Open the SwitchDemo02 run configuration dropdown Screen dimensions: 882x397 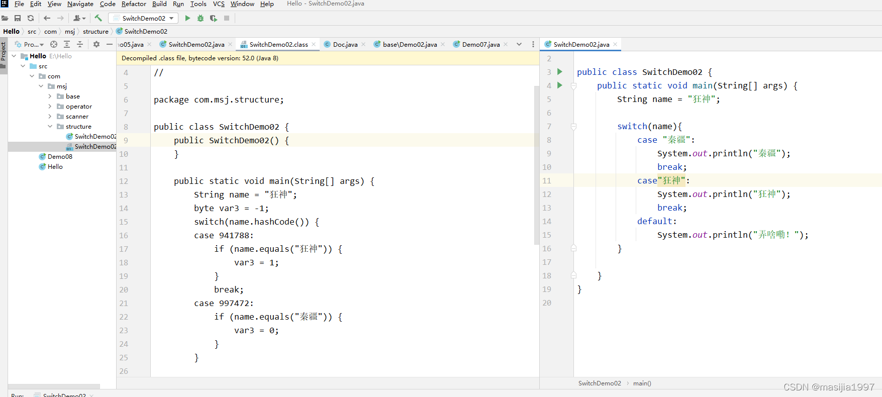coord(143,18)
